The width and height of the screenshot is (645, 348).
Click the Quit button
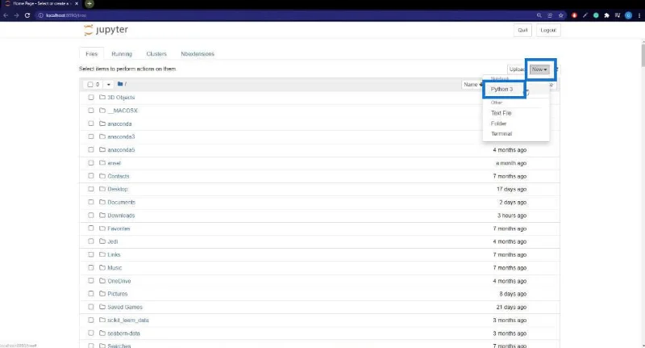[522, 30]
